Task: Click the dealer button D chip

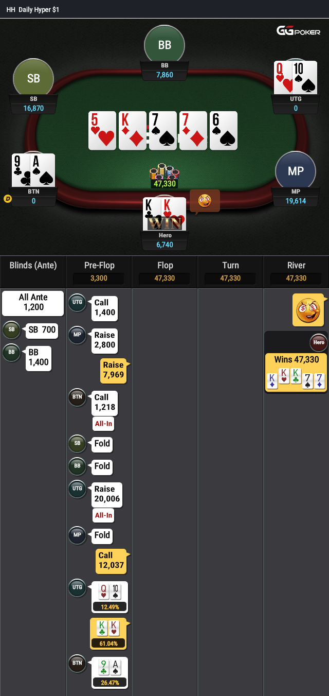Action: [7, 199]
